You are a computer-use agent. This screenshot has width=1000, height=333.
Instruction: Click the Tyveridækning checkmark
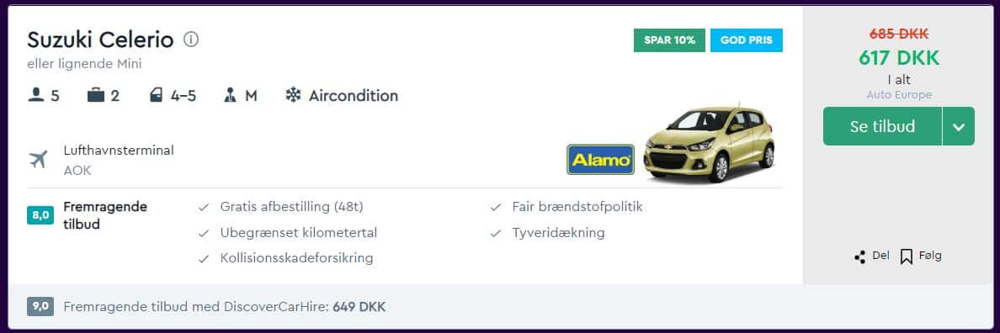point(496,233)
